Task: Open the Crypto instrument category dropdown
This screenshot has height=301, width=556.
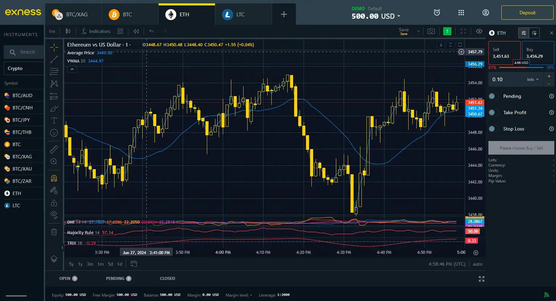Action: coord(24,68)
